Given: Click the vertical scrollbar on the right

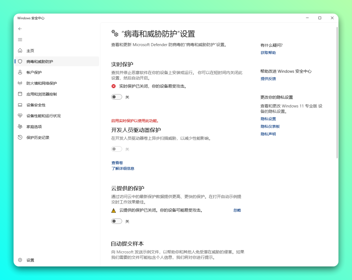Looking at the screenshot, I should pos(337,91).
